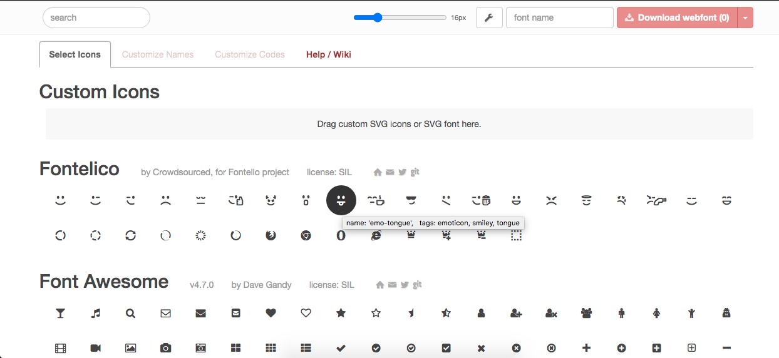
Task: Select the emo-laugh icon in Fontelico
Action: click(727, 200)
